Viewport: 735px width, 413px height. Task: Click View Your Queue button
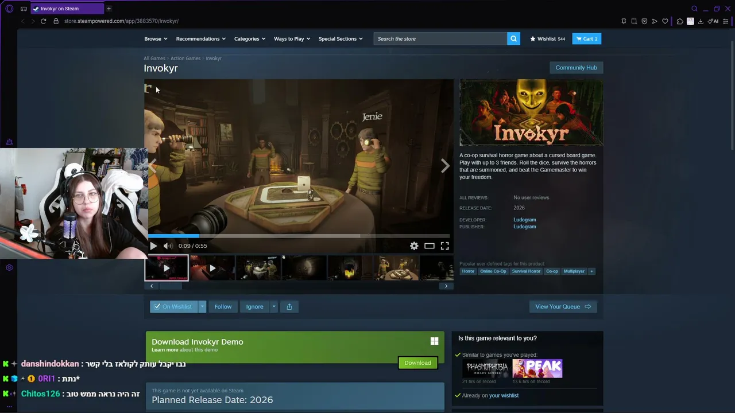(563, 306)
